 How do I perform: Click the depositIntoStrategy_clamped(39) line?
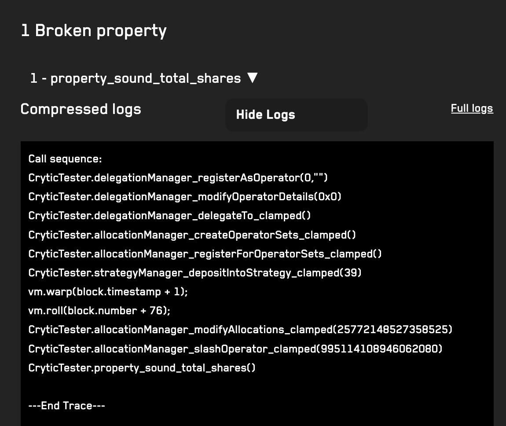pos(194,273)
